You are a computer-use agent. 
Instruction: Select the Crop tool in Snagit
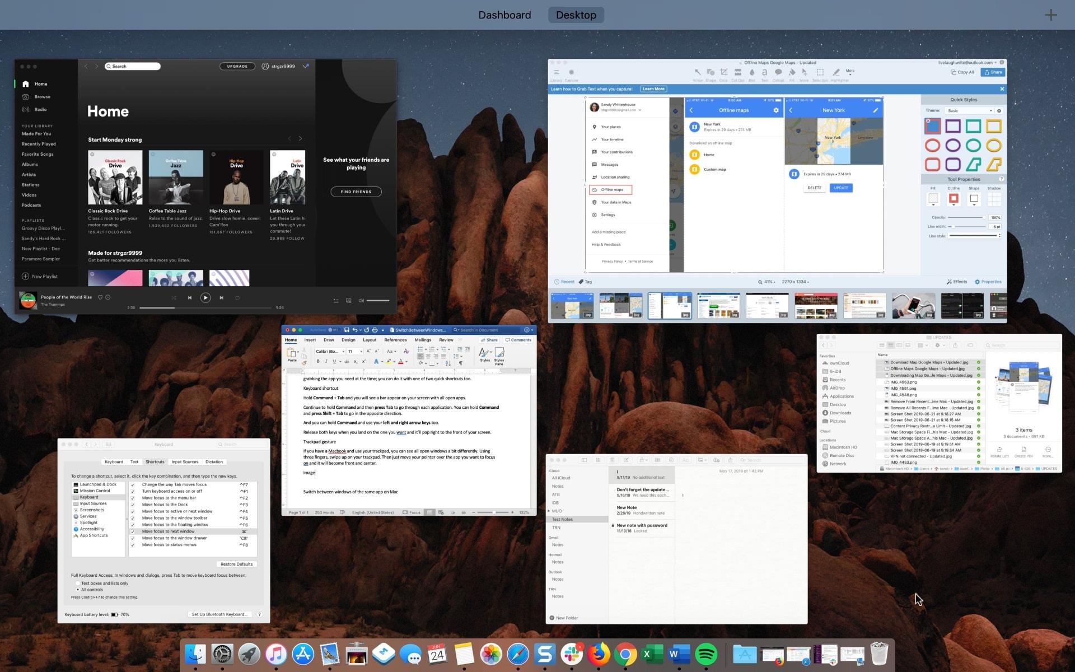click(x=724, y=72)
